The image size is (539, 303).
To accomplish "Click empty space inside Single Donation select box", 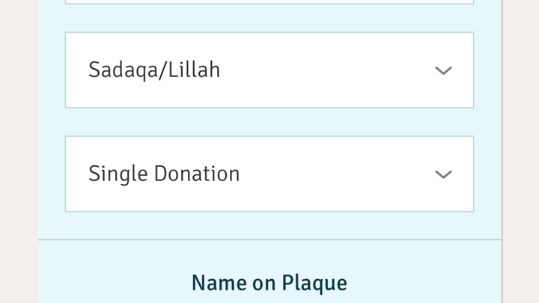I will coord(337,174).
